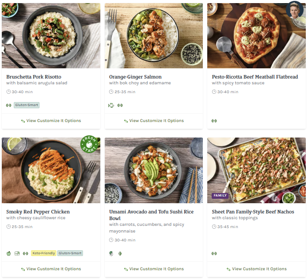Click clock icon on Orange-Ginger Salmon card
This screenshot has height=280, width=308.
click(x=111, y=92)
